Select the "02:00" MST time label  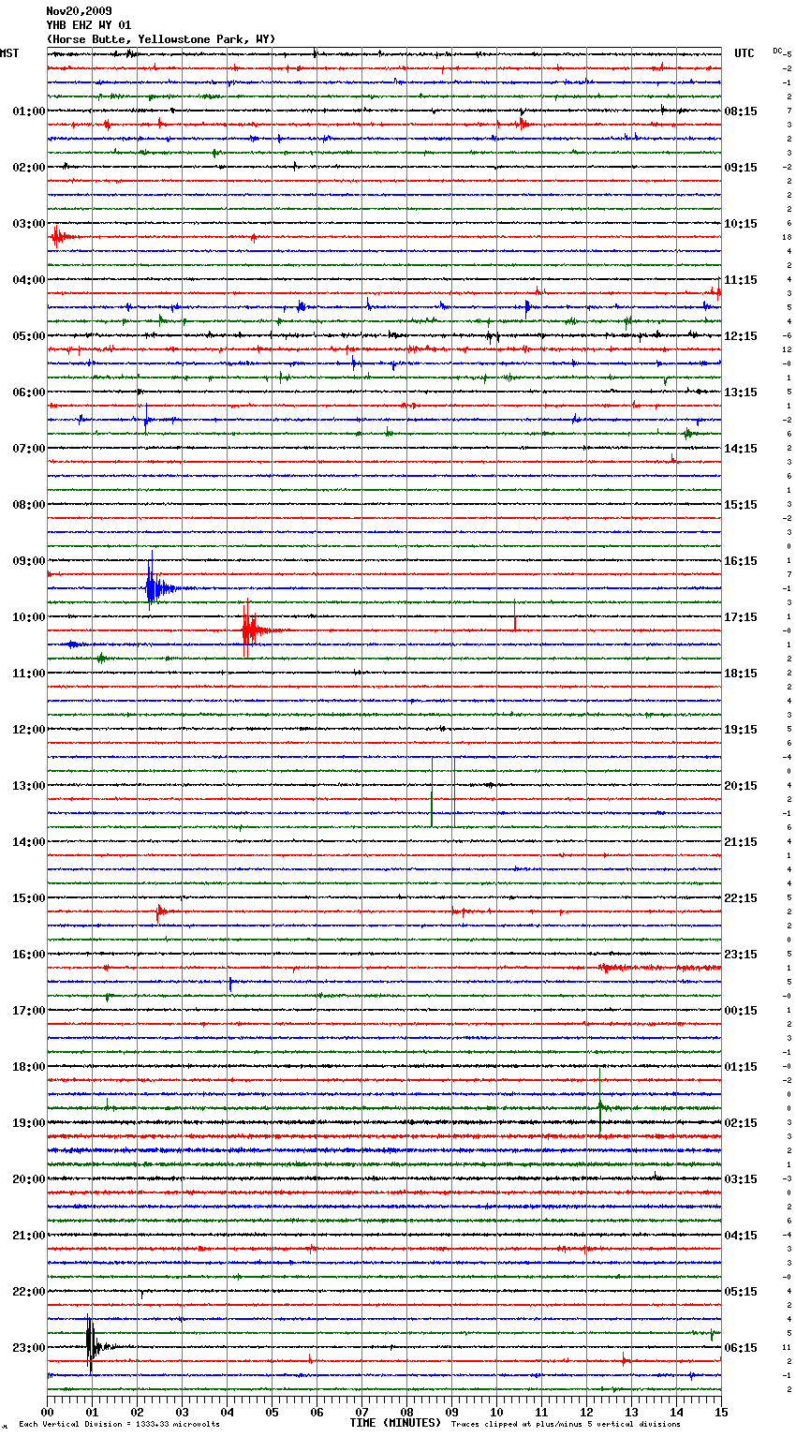[29, 168]
